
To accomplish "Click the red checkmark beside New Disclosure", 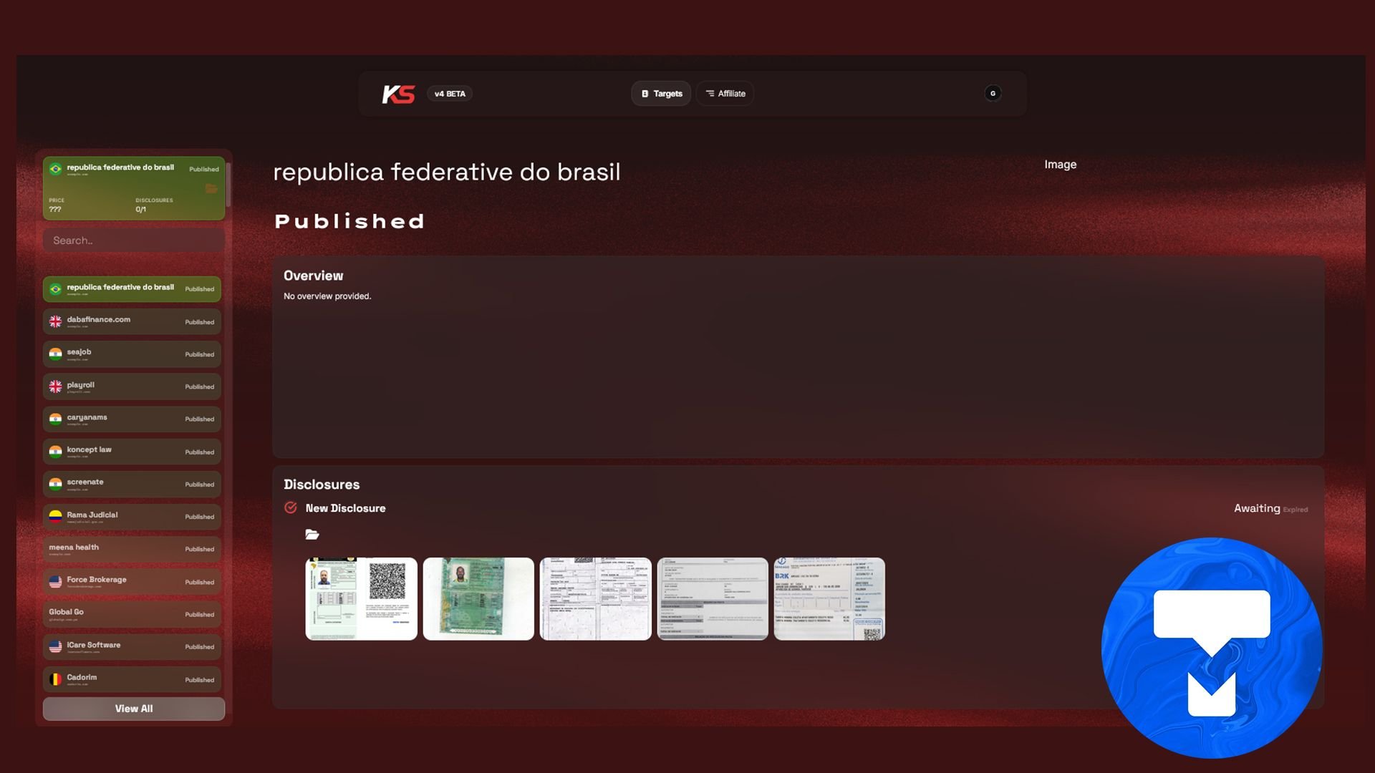I will pos(291,507).
